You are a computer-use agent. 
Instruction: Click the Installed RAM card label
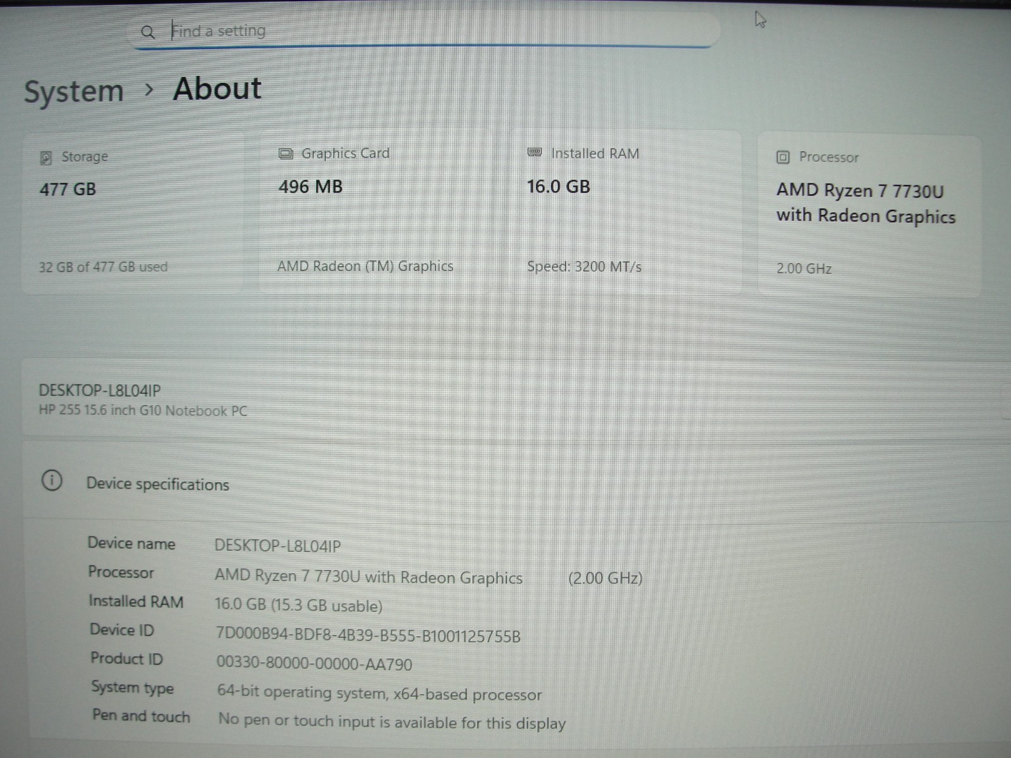595,153
